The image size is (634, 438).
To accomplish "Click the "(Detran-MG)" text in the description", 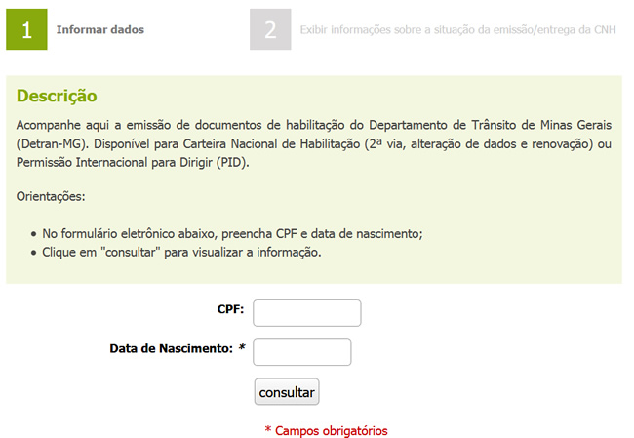I will point(52,144).
